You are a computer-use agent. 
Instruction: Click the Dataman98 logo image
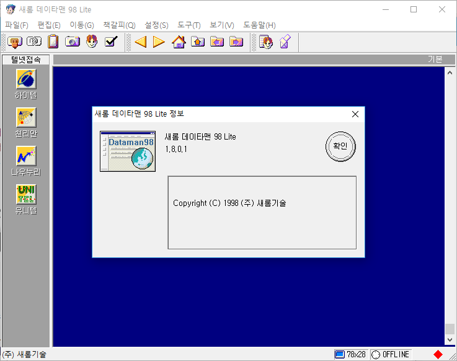(x=128, y=151)
